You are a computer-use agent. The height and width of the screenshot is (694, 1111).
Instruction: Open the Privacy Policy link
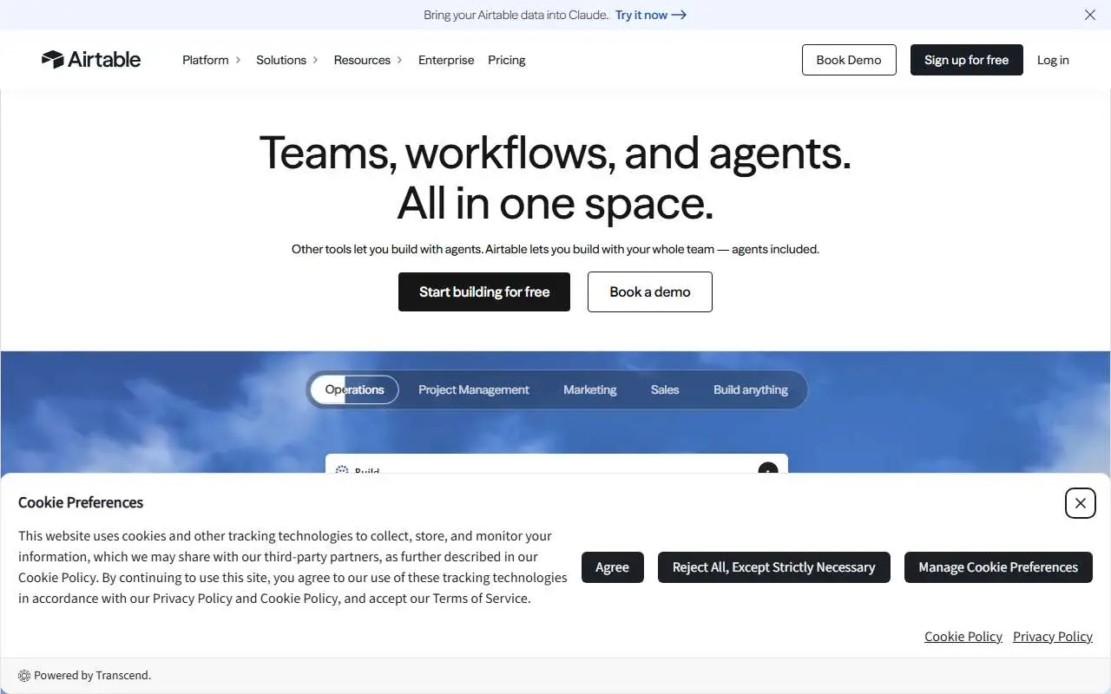[x=1053, y=637]
